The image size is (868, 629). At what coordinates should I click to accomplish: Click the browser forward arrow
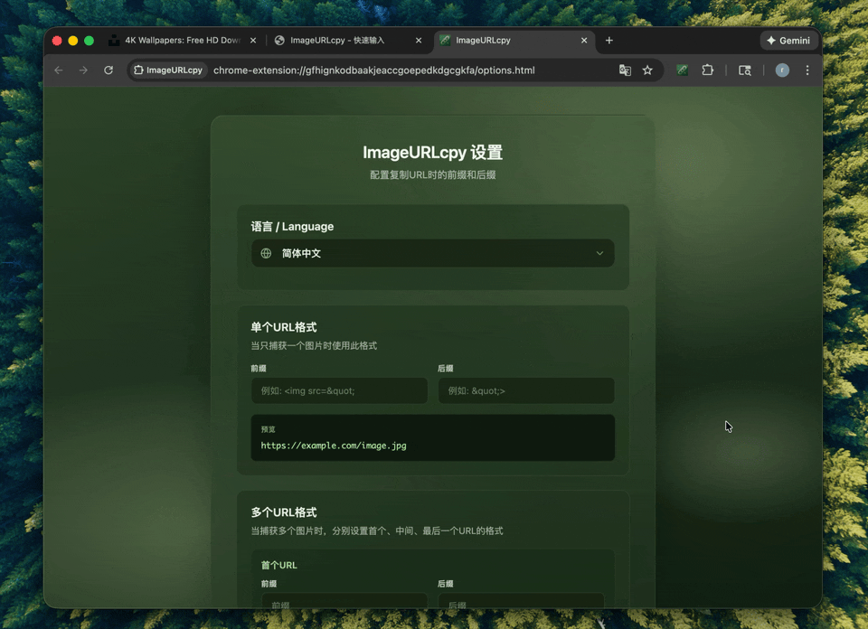click(83, 70)
